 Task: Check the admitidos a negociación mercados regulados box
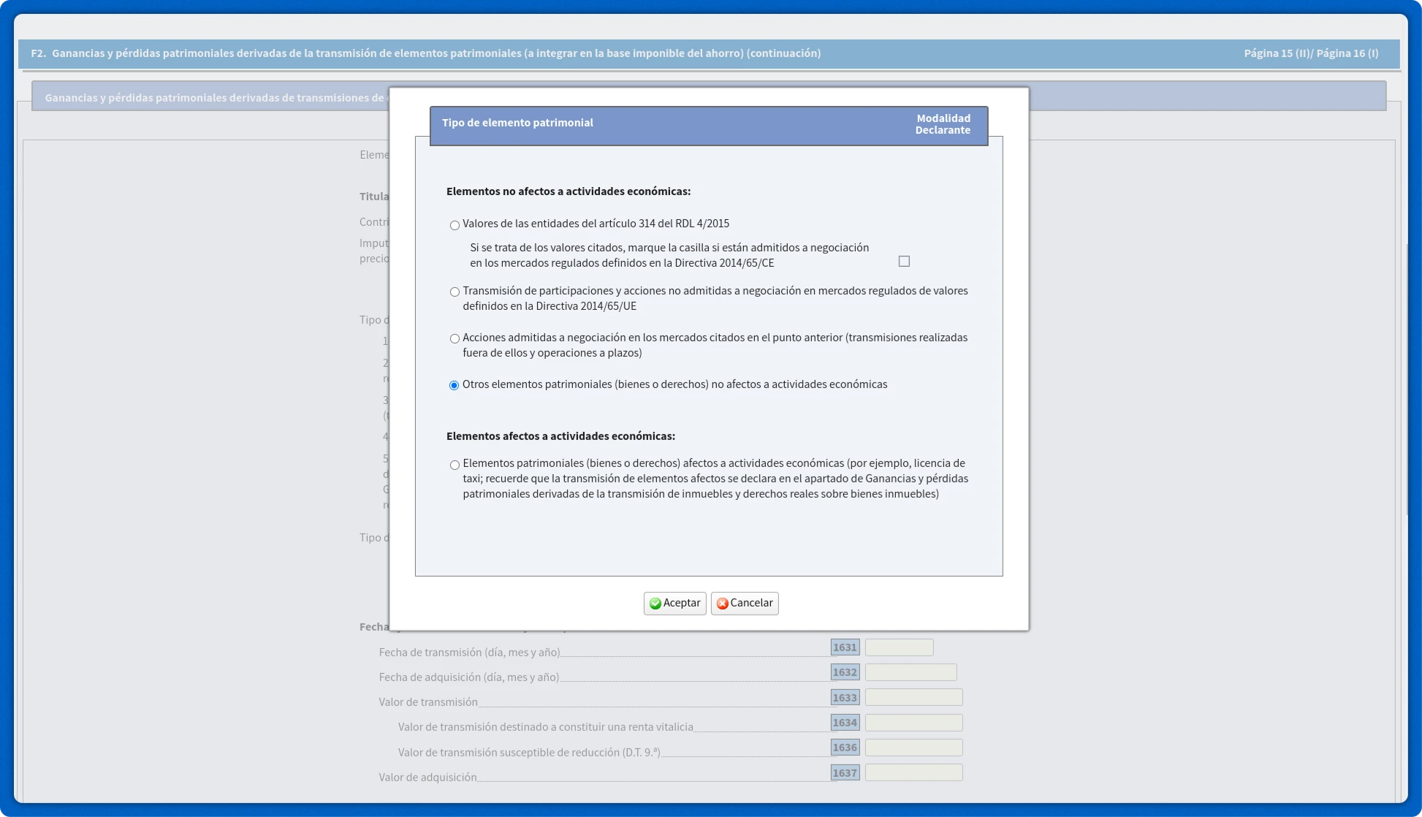click(x=904, y=262)
